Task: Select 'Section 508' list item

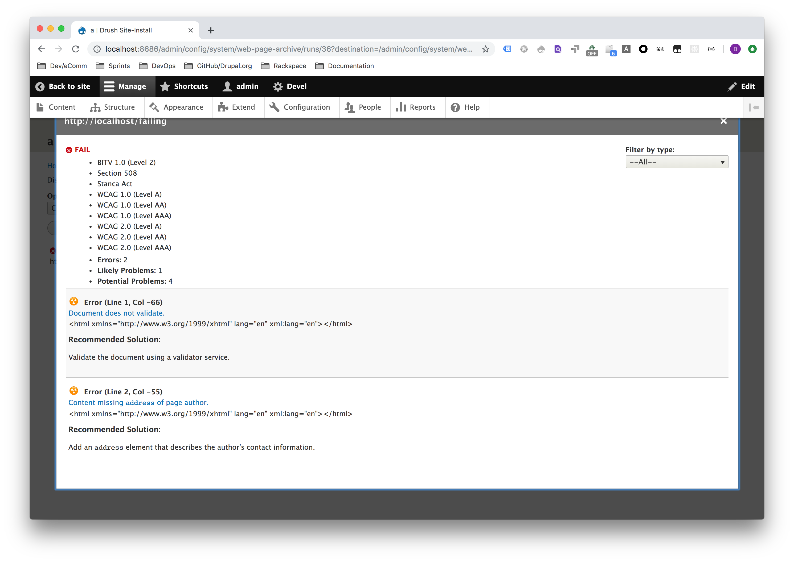Action: point(117,173)
